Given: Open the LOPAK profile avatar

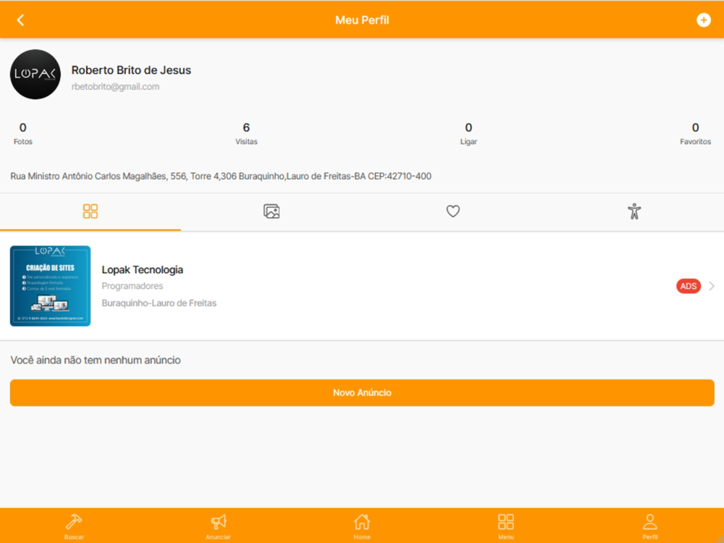Looking at the screenshot, I should coord(35,75).
